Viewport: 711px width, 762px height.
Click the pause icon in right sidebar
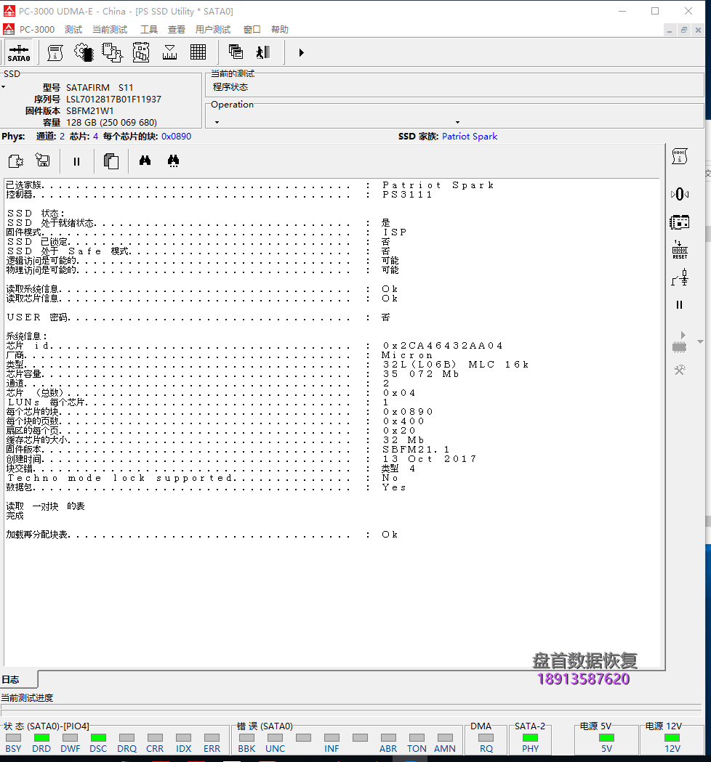tap(680, 304)
